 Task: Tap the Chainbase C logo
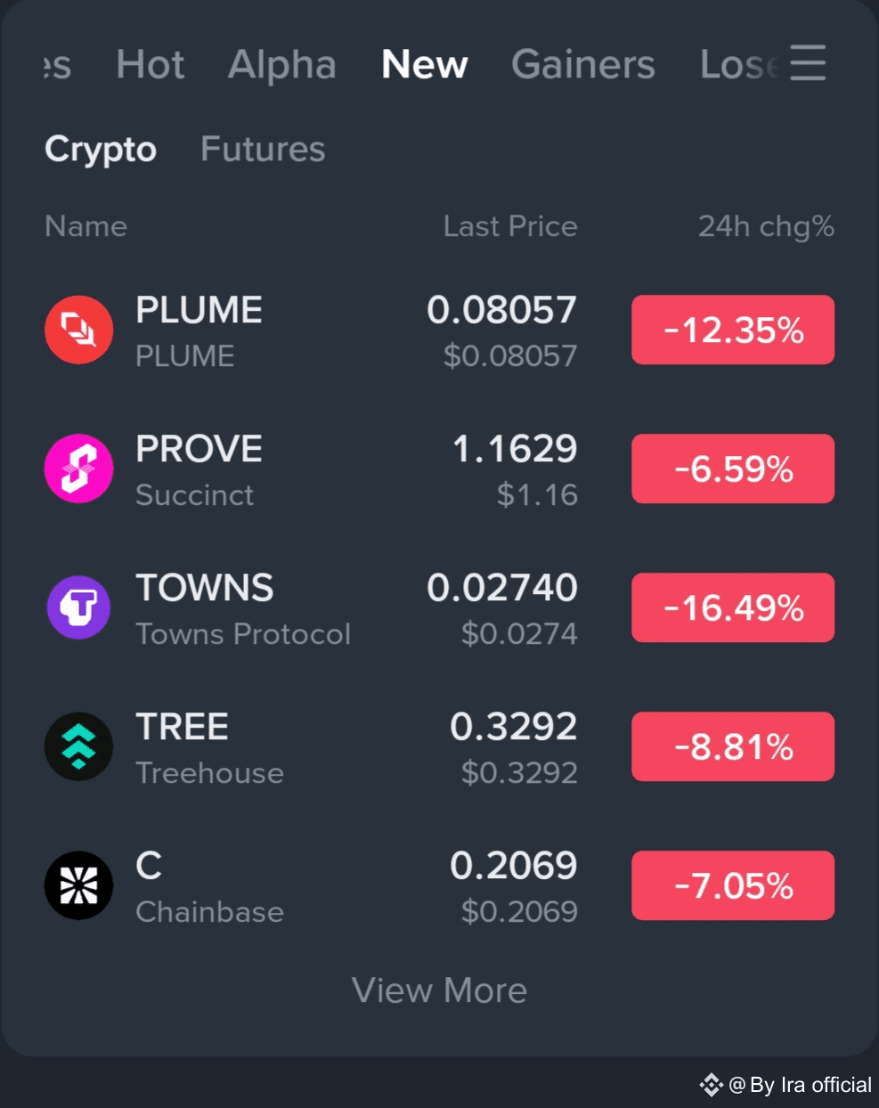click(79, 885)
